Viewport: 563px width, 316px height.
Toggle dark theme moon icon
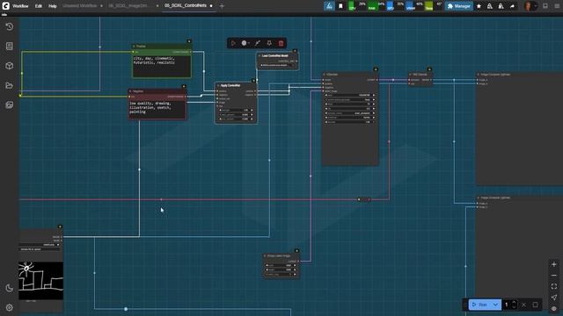10,288
